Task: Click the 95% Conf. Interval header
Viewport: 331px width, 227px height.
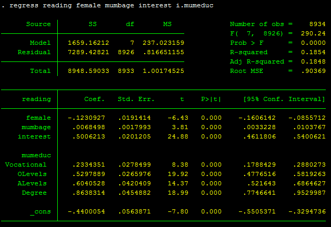Action: pos(284,99)
